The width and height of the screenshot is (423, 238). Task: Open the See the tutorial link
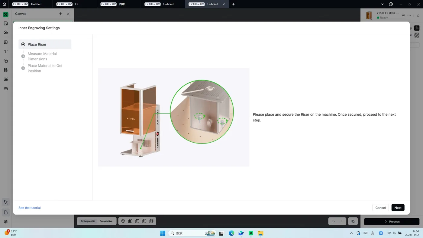coord(29,208)
